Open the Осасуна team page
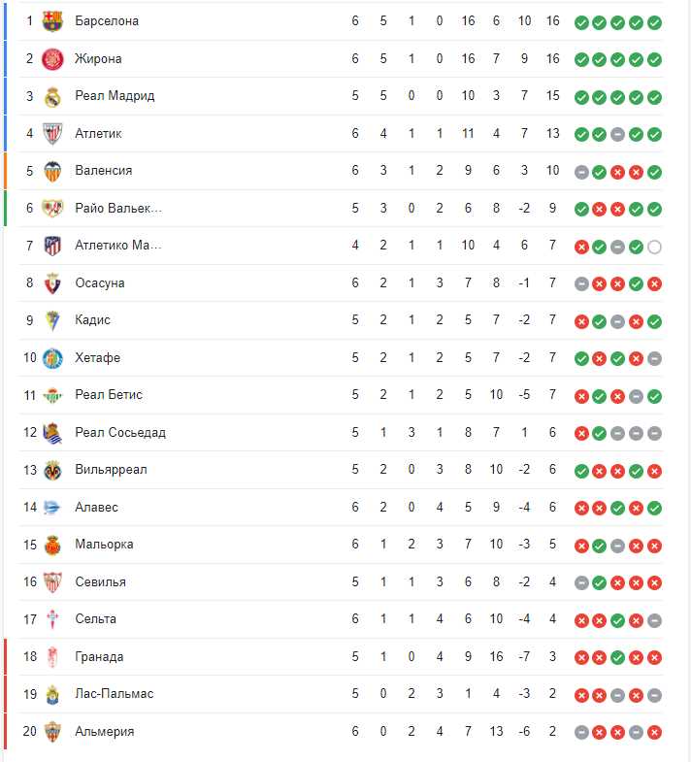The width and height of the screenshot is (691, 762). (100, 282)
